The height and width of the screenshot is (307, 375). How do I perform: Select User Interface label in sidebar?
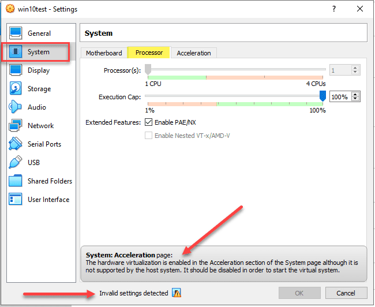(48, 199)
